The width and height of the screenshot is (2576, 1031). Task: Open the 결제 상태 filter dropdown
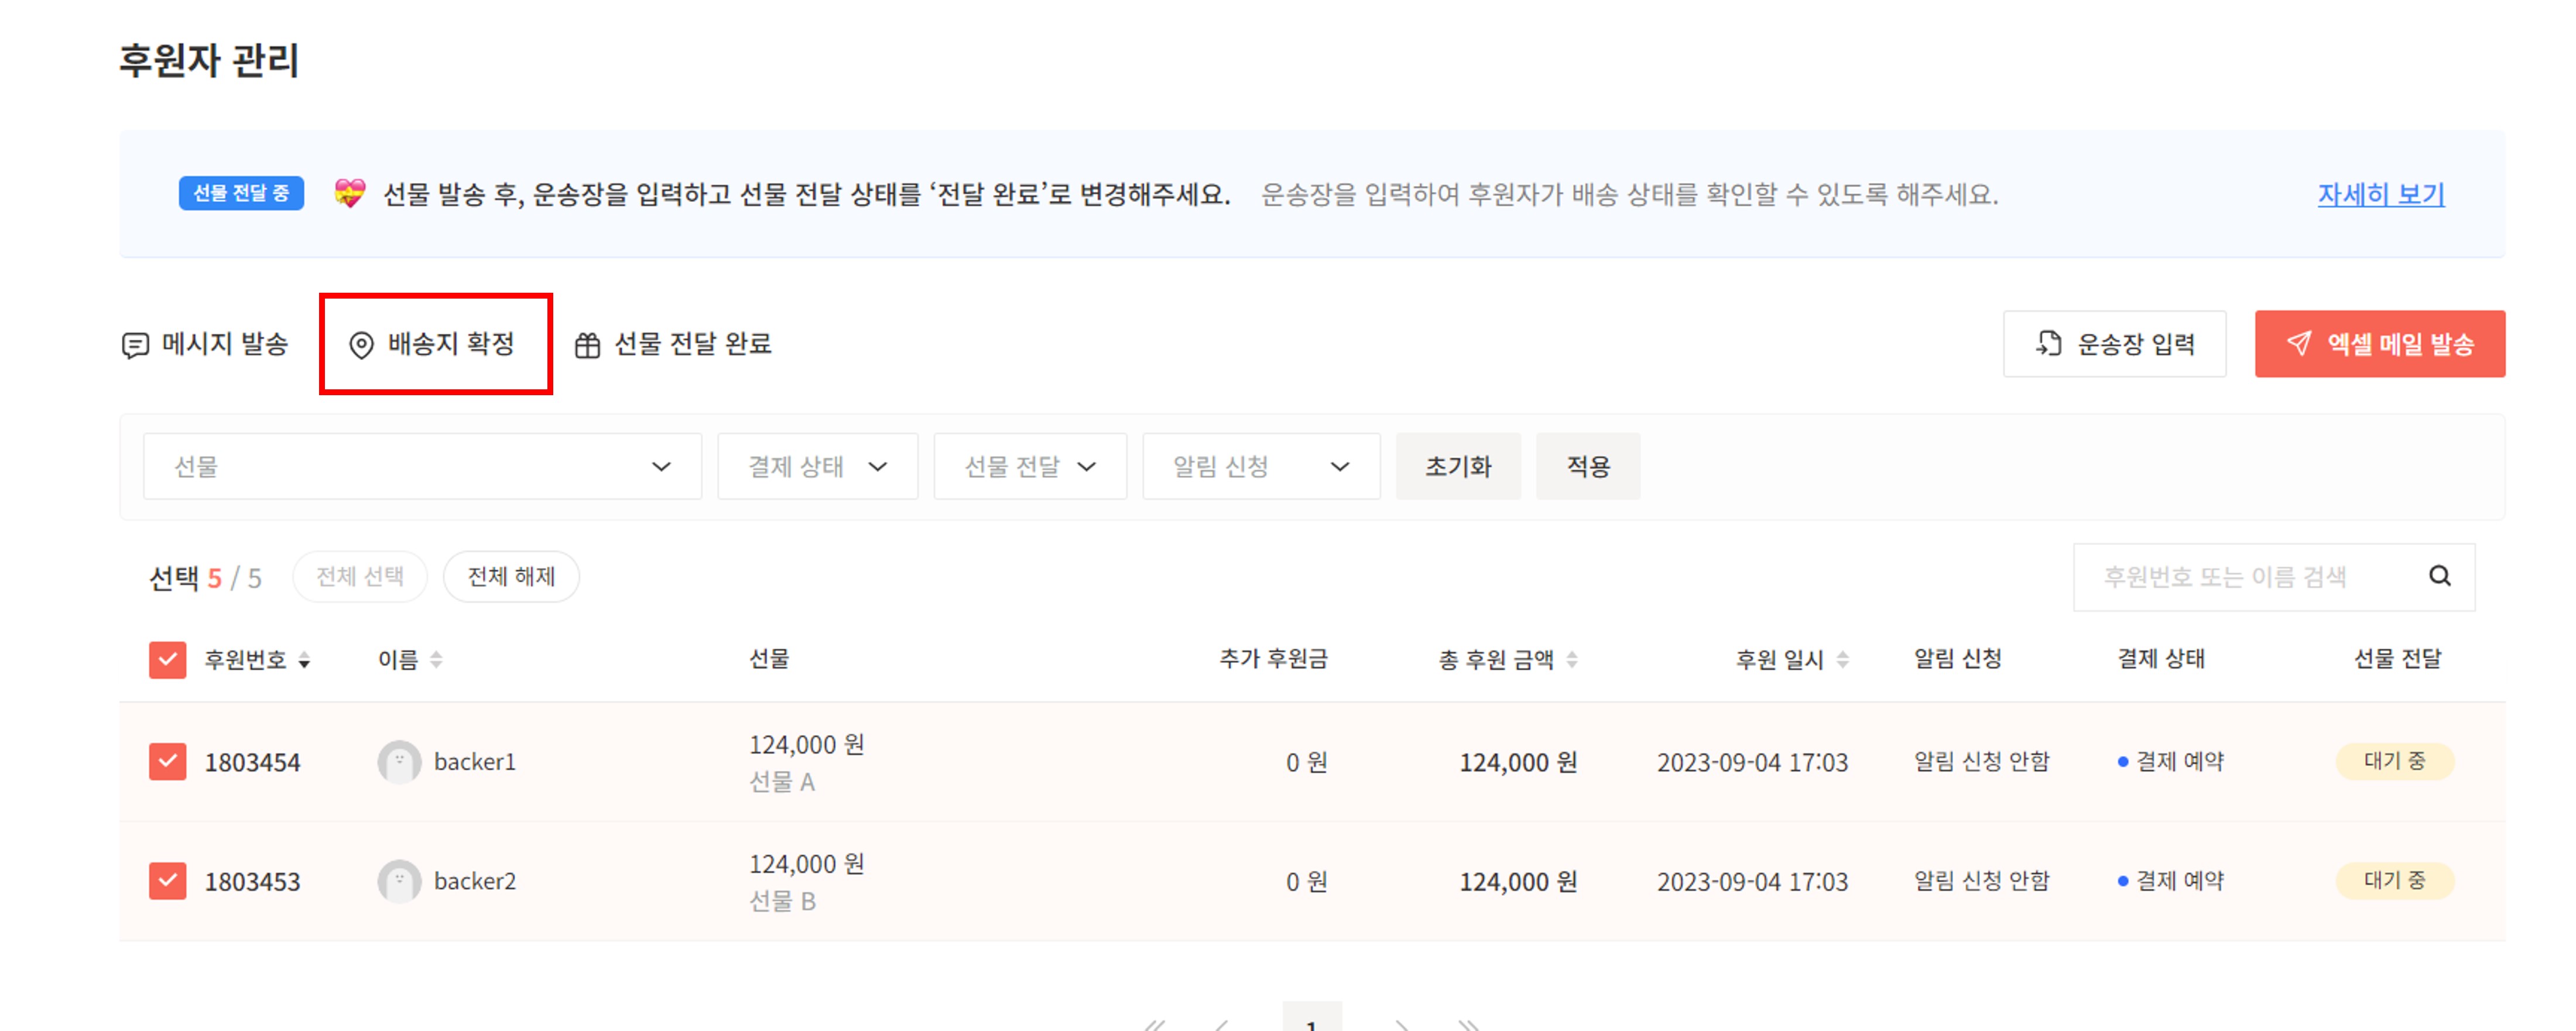(x=817, y=466)
